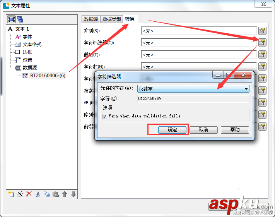
Task: Click 帮助 in the 字符筛选器 dialog
Action: [x=235, y=130]
